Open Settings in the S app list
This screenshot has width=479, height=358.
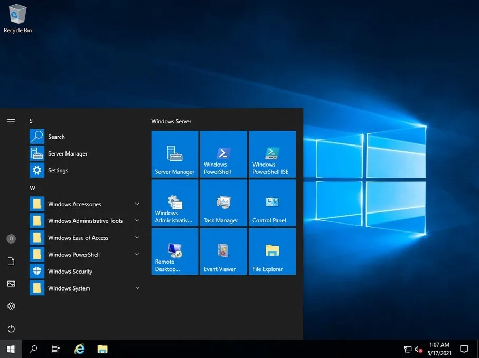pyautogui.click(x=84, y=170)
